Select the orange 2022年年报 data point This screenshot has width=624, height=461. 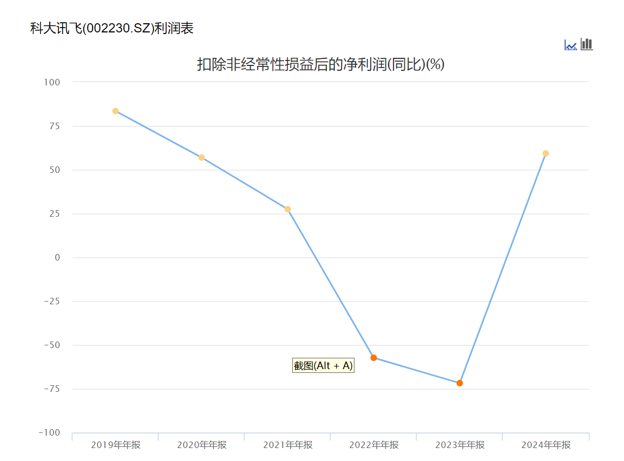tap(373, 358)
